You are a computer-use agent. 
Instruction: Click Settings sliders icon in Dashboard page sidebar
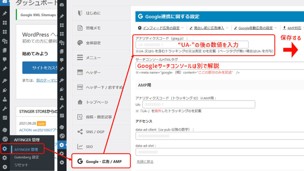coord(5,118)
